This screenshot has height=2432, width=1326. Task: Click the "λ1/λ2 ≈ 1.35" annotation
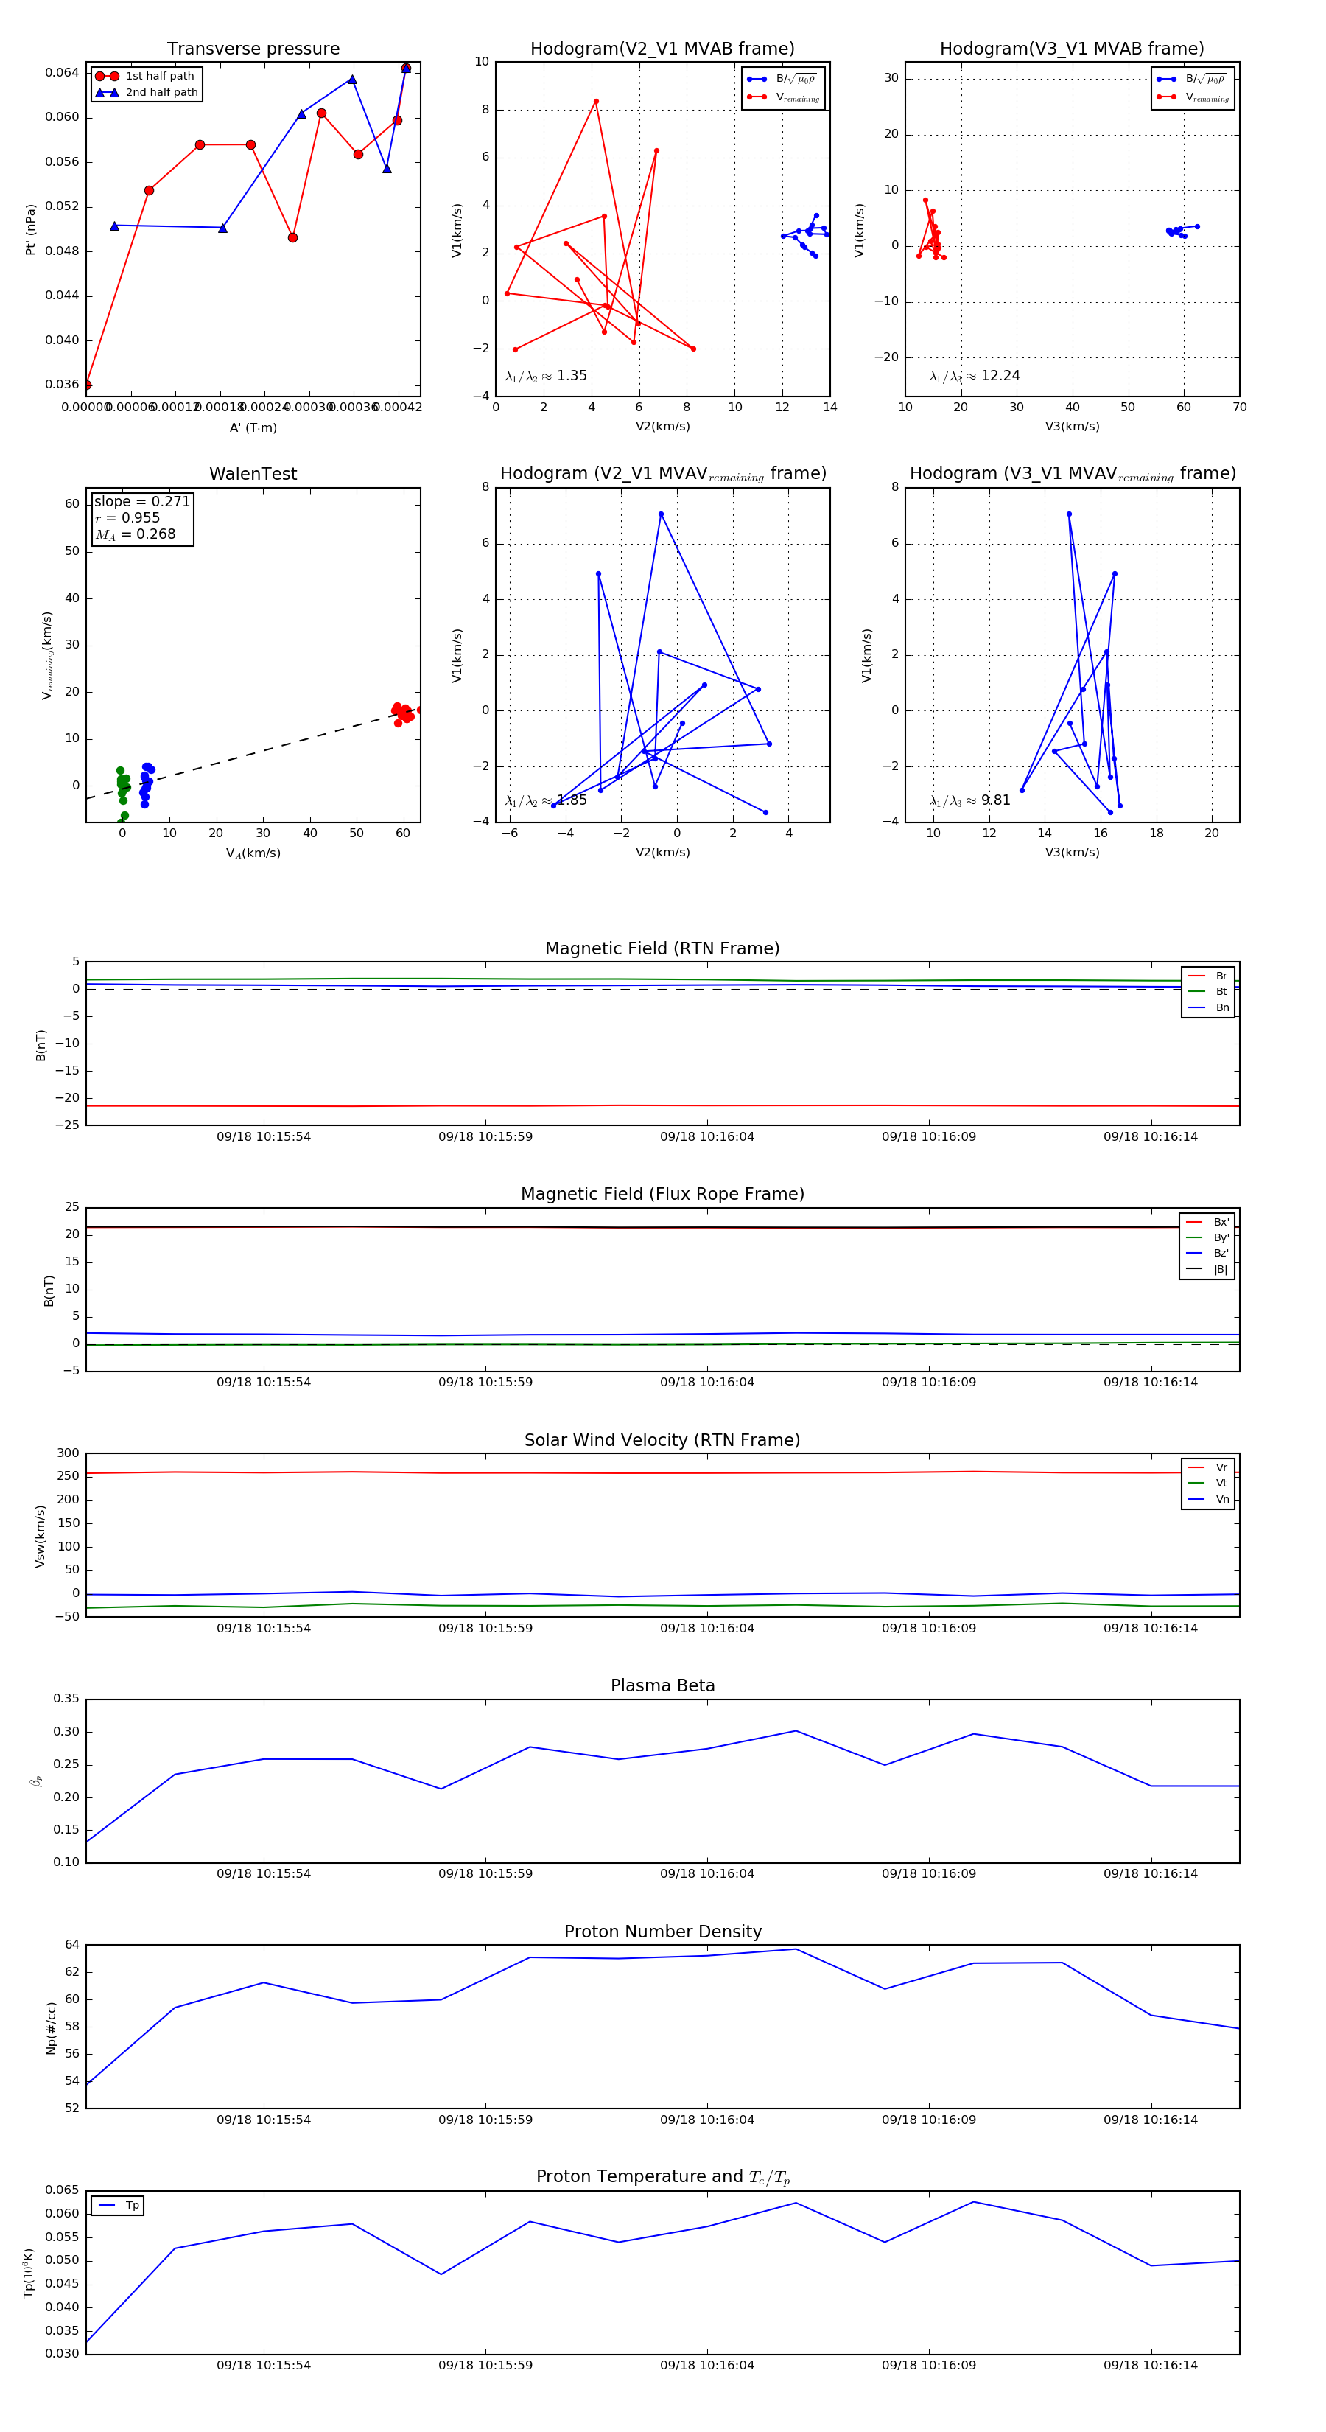pos(547,376)
